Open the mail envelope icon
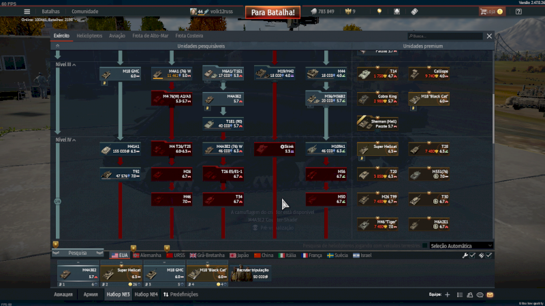This screenshot has height=306, width=545. pyautogui.click(x=490, y=294)
